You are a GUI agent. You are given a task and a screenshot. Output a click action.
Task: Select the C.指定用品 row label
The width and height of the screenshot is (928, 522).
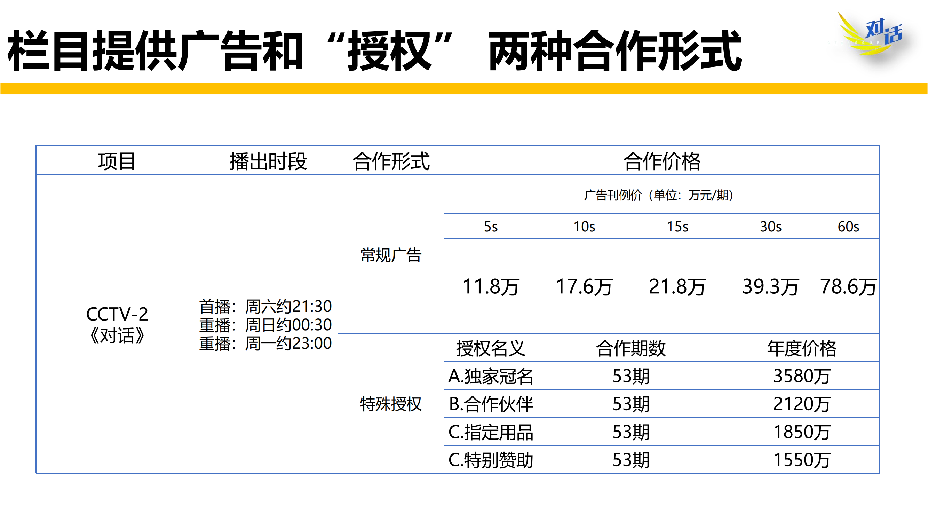coord(491,432)
